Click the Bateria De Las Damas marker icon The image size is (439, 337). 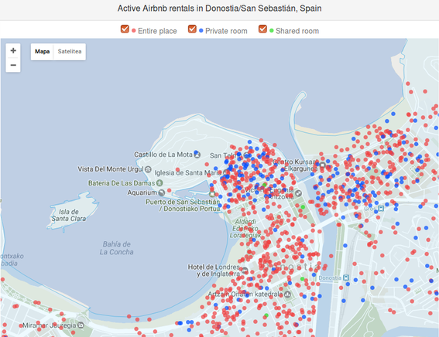159,183
